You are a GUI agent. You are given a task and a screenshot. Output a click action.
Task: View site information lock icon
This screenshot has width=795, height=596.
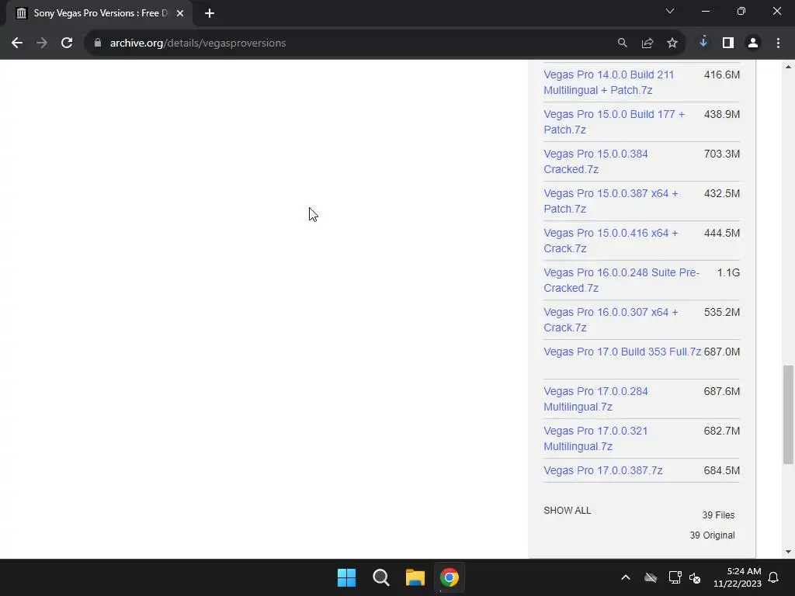point(97,43)
